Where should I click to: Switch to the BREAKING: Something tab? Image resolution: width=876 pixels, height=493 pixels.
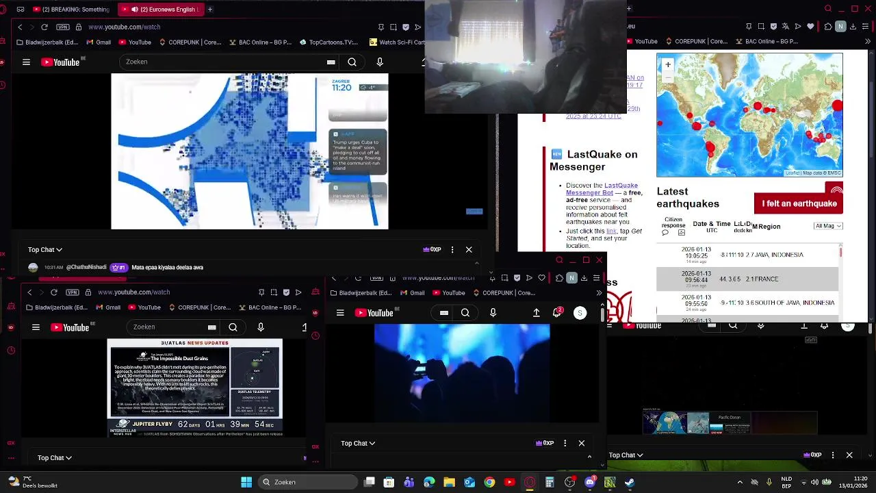click(70, 10)
